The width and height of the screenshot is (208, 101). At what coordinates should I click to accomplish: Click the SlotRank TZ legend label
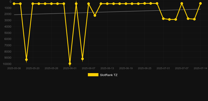[109, 75]
